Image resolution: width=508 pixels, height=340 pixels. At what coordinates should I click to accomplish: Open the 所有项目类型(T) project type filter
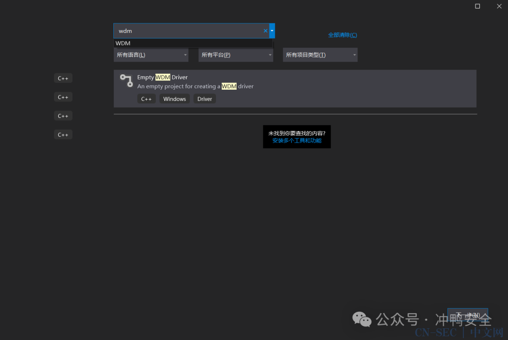pyautogui.click(x=320, y=55)
